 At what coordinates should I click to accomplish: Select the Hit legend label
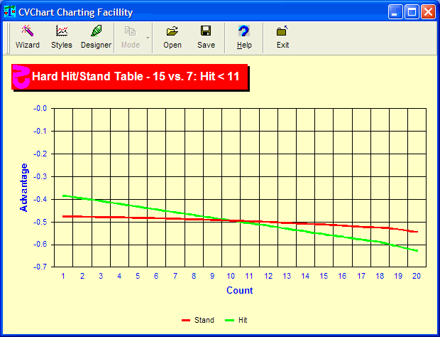(x=241, y=321)
